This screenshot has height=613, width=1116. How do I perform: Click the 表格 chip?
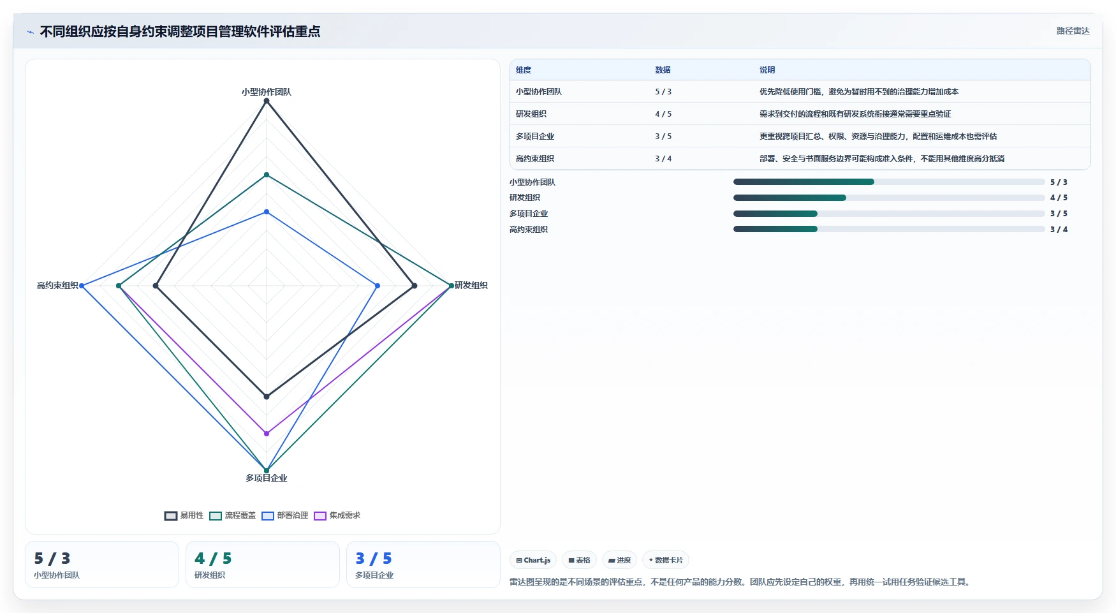coord(579,560)
